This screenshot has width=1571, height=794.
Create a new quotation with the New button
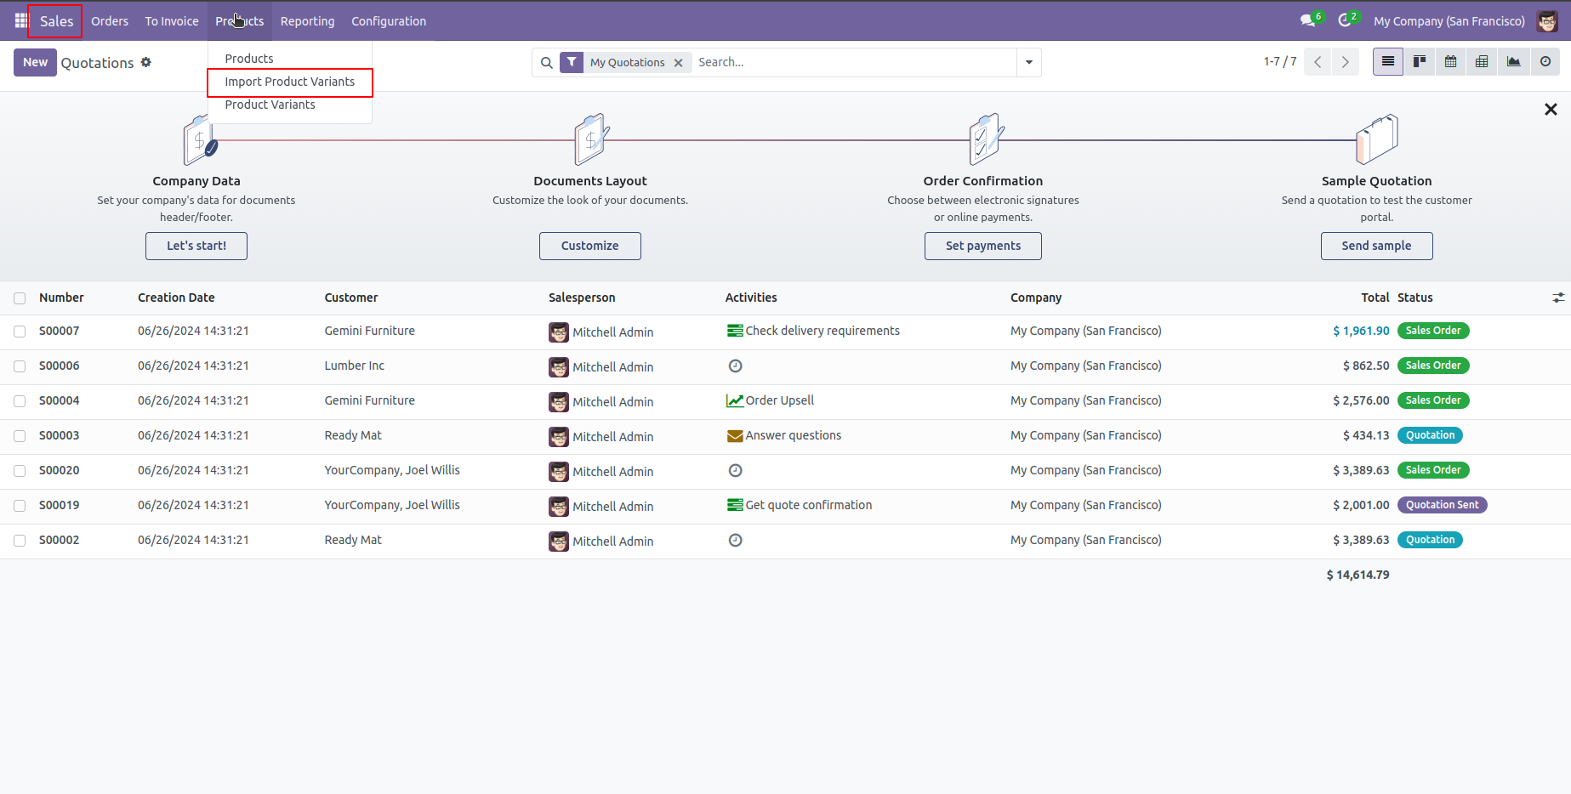tap(35, 62)
